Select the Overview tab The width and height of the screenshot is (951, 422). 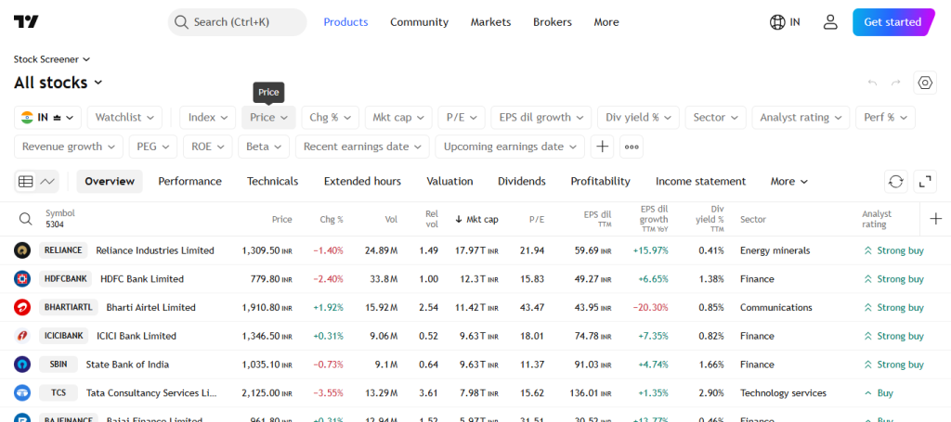[x=110, y=182]
